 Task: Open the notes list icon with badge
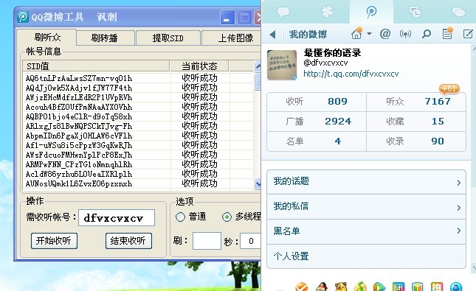pyautogui.click(x=447, y=33)
